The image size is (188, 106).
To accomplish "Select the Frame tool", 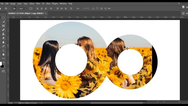I will click(x=3, y=26).
